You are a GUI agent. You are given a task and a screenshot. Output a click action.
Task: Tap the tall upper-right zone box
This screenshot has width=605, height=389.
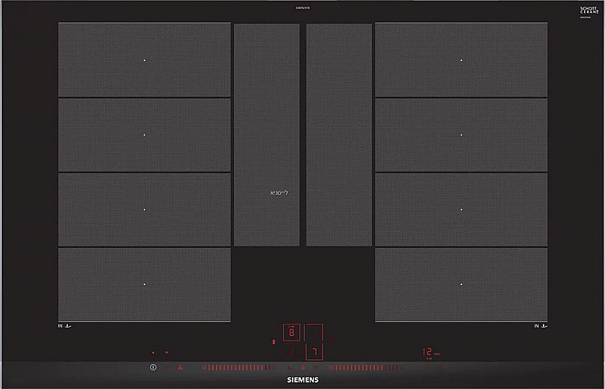coord(314,333)
